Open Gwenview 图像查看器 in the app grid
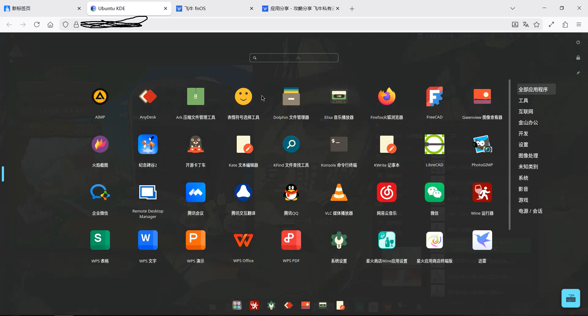Viewport: 588px width, 316px height. click(482, 97)
